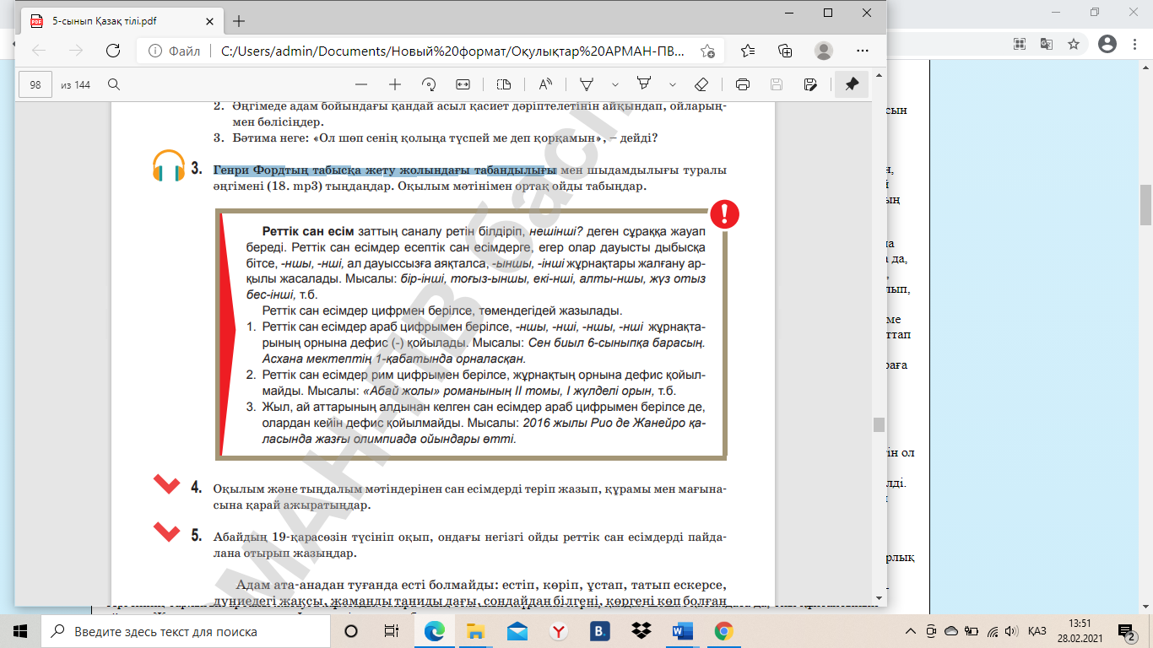View site information beside Файл

click(154, 51)
